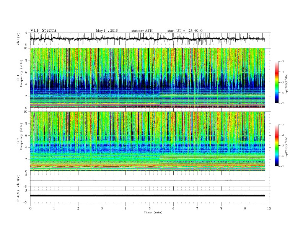The height and width of the screenshot is (234, 303).
Task: Click inside the ch.1 spectrogram plot
Action: [x=148, y=78]
